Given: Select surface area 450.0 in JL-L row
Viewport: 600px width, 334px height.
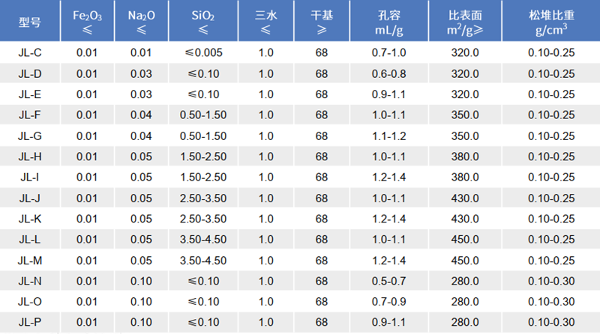Looking at the screenshot, I should click(465, 240).
